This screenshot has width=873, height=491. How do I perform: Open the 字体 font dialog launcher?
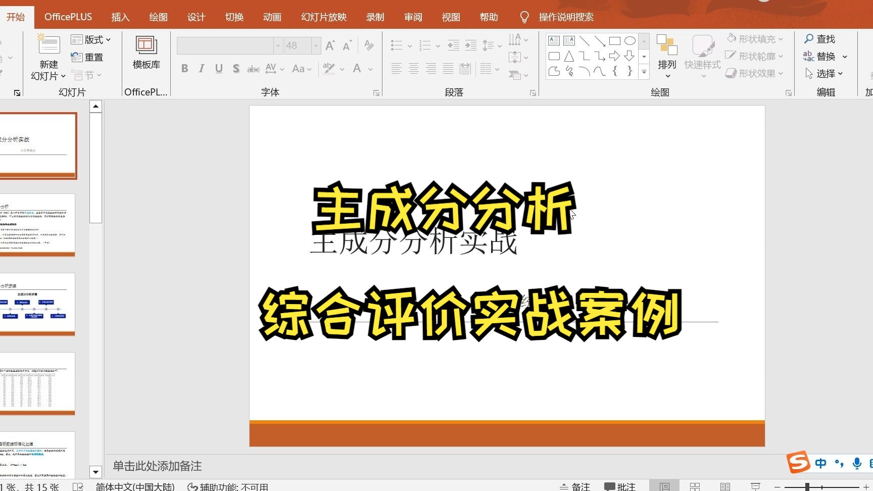point(376,93)
